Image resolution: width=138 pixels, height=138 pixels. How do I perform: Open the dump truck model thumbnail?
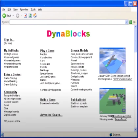pyautogui.click(x=112, y=101)
